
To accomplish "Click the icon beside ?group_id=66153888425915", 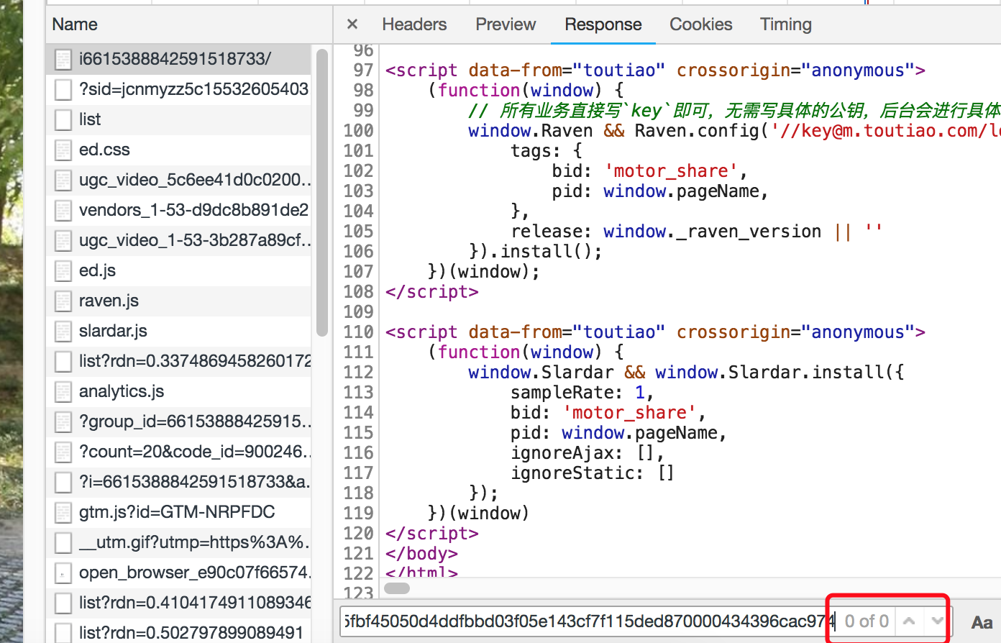I will (63, 421).
